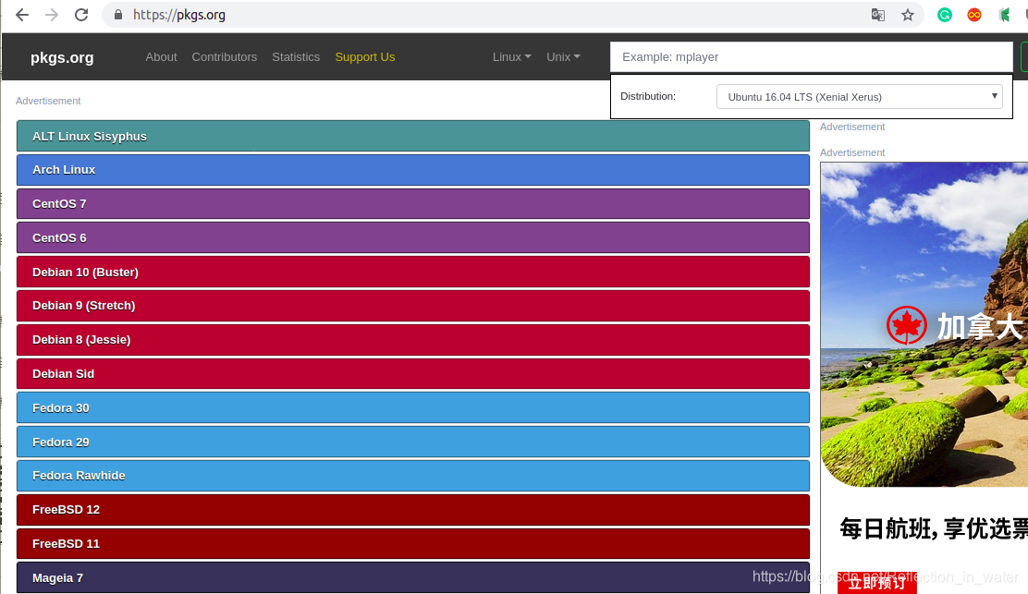Focus the package search field
Viewport: 1028px width, 594px height.
point(812,57)
